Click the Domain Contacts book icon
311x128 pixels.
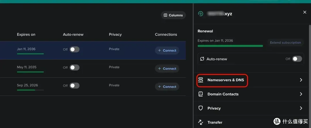pyautogui.click(x=201, y=94)
